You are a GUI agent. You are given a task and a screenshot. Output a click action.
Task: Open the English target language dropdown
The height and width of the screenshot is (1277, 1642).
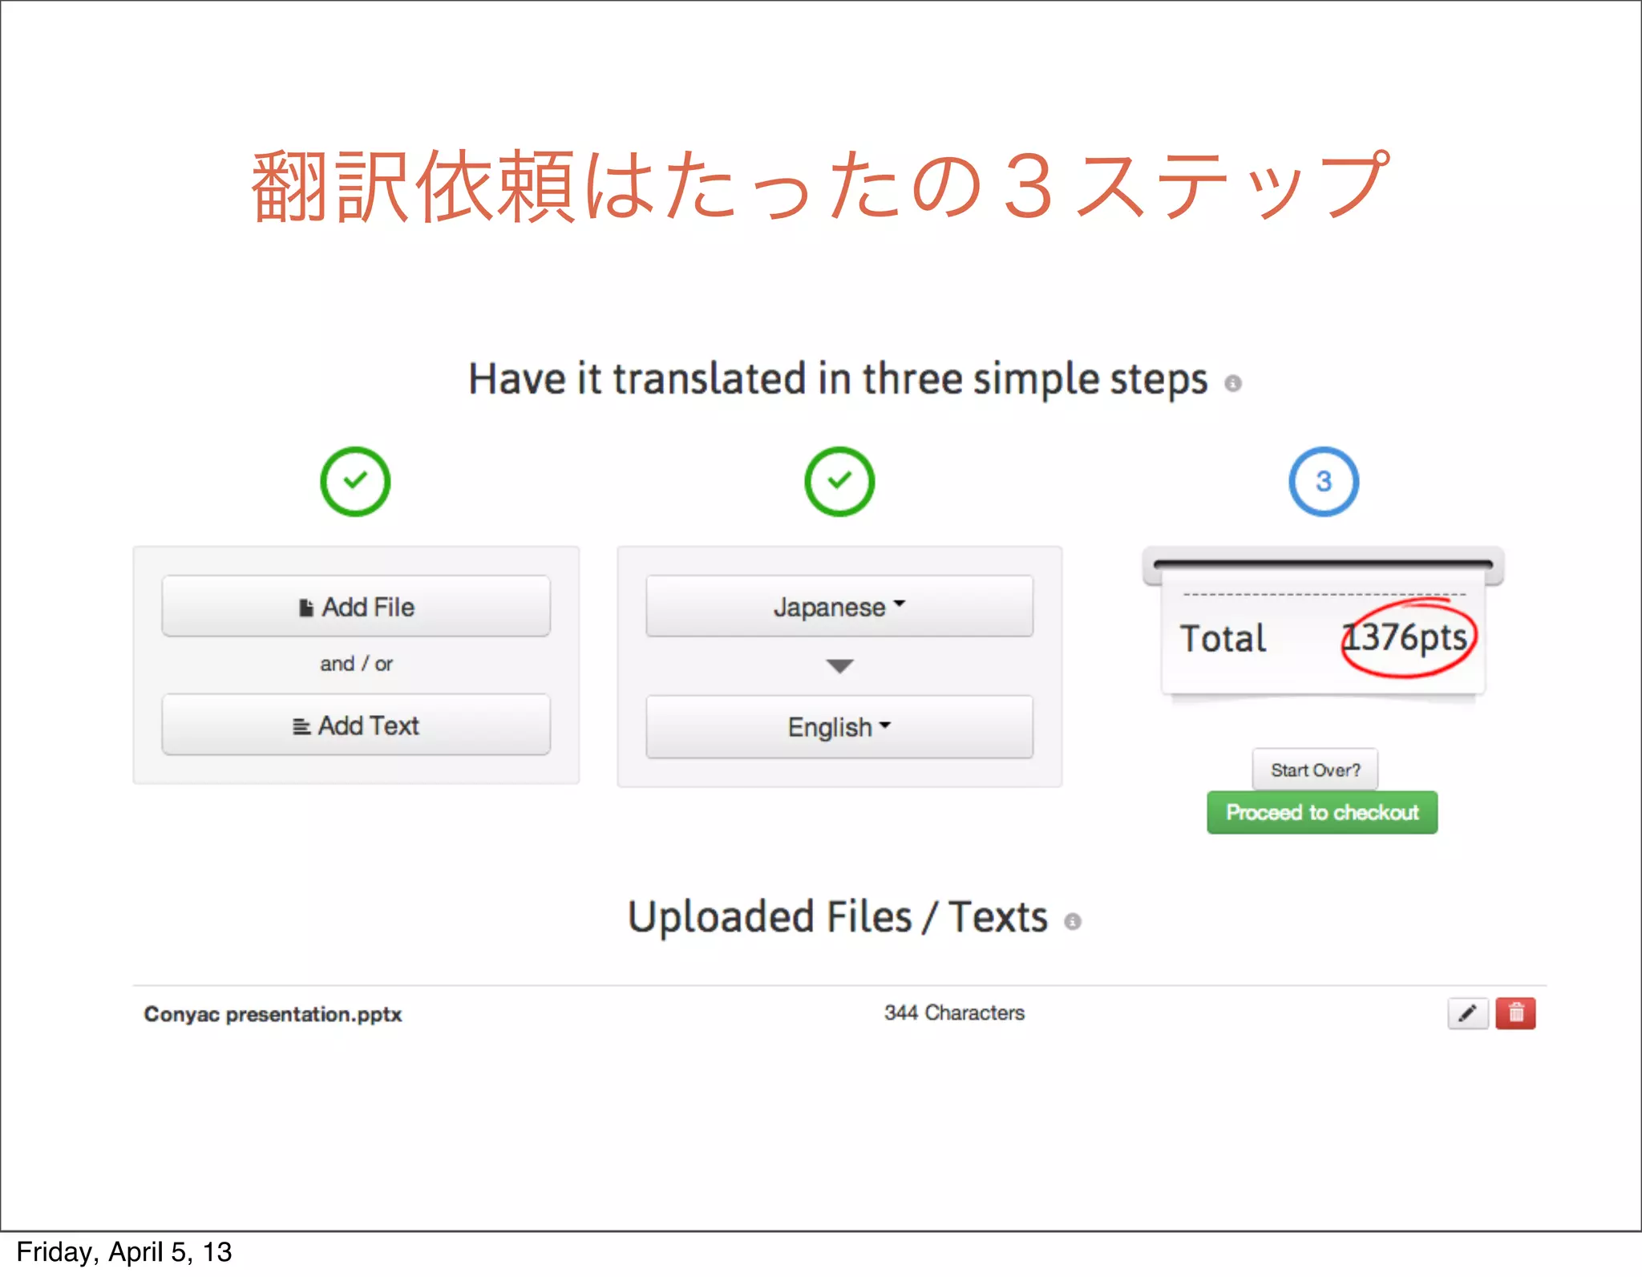[x=839, y=726]
